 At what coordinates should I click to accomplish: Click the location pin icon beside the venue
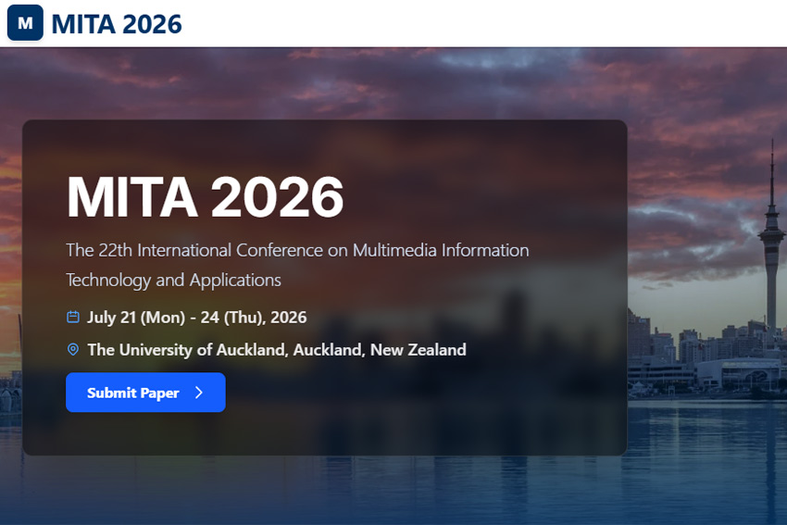pos(73,349)
